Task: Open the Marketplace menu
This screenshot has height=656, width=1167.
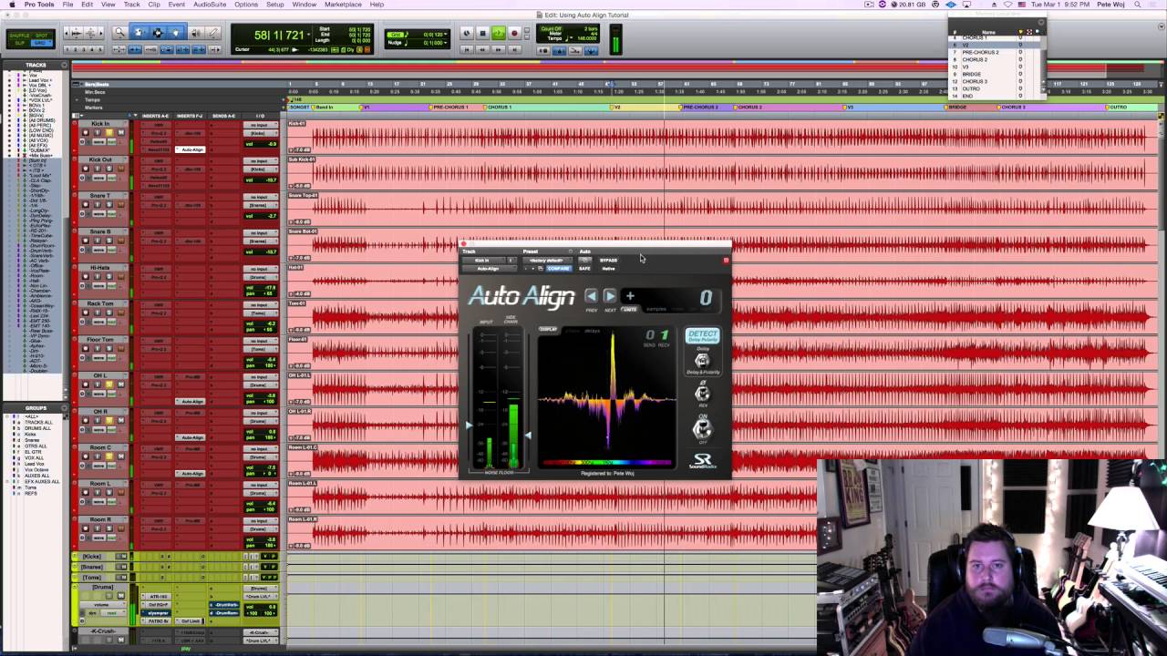Action: point(343,5)
